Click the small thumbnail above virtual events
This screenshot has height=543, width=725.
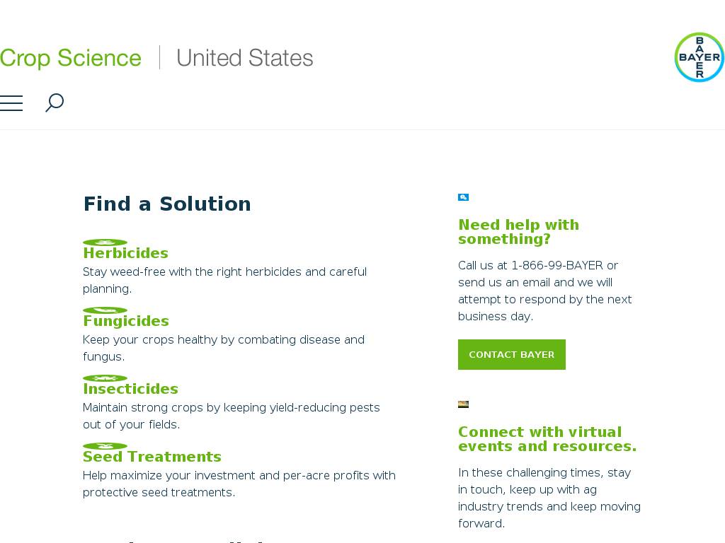pos(463,404)
